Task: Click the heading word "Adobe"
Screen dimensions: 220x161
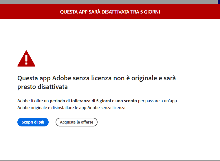Action: pyautogui.click(x=62, y=78)
